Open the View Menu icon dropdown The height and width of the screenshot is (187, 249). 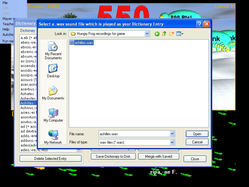coord(180,34)
